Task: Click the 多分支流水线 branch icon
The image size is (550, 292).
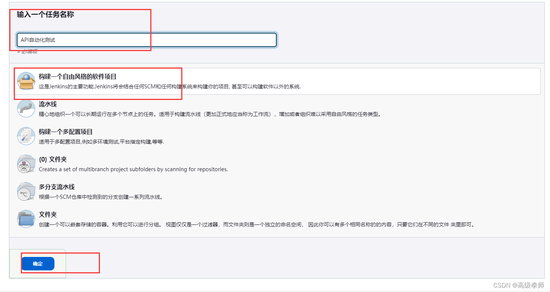Action: 26,191
